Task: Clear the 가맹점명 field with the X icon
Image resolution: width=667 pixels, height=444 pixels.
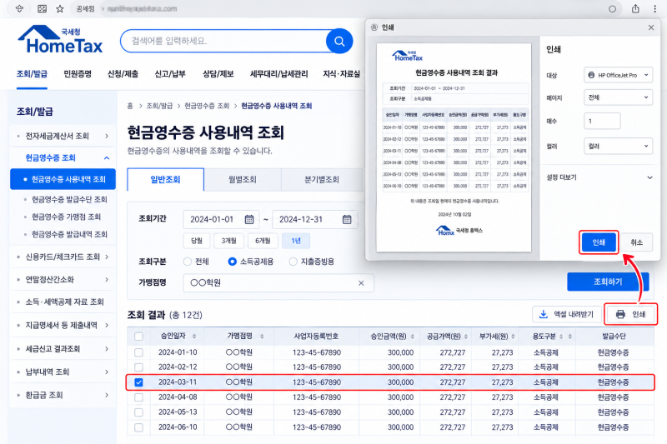Action: [361, 283]
